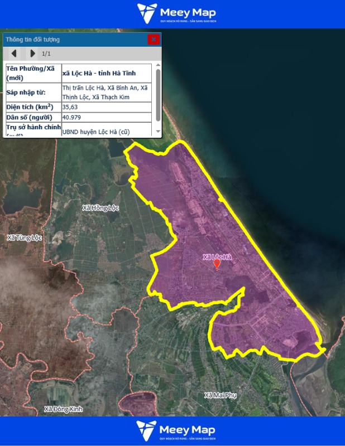Click the previous object arrow in the info panel
The height and width of the screenshot is (446, 345).
[x=14, y=54]
